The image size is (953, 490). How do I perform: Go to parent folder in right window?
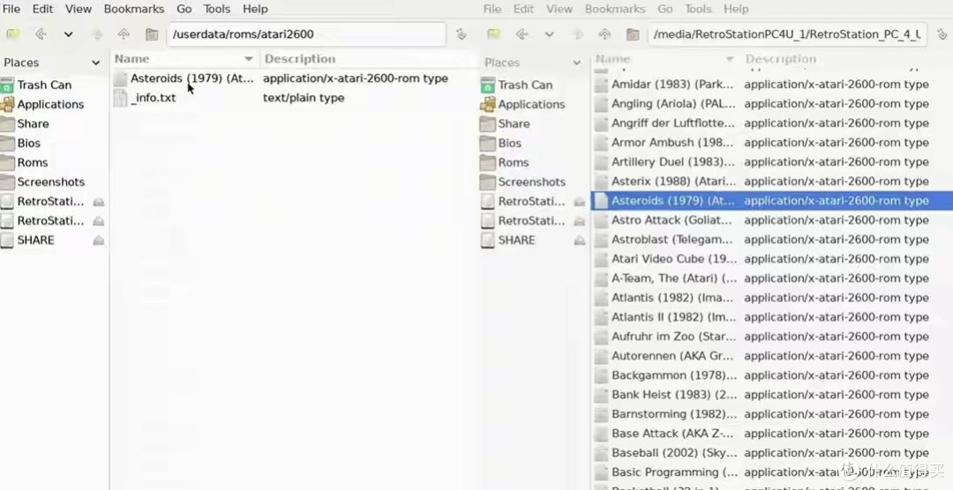pyautogui.click(x=604, y=34)
